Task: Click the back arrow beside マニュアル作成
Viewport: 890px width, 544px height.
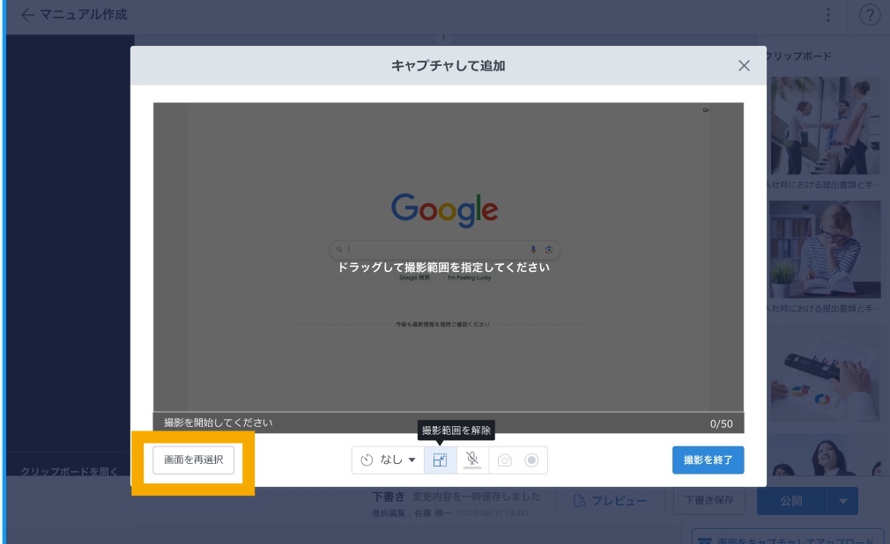Action: click(x=28, y=15)
